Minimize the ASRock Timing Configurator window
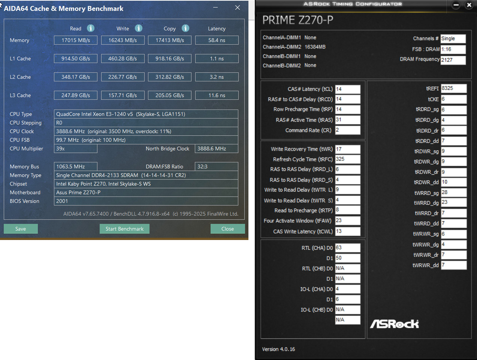This screenshot has height=360, width=477. coord(456,5)
